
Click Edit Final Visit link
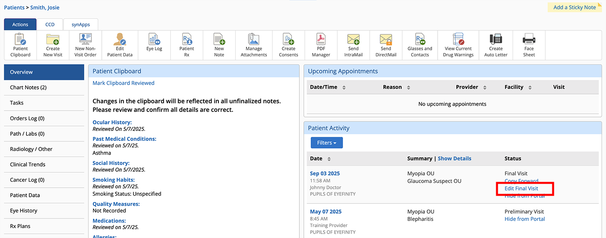coord(521,188)
